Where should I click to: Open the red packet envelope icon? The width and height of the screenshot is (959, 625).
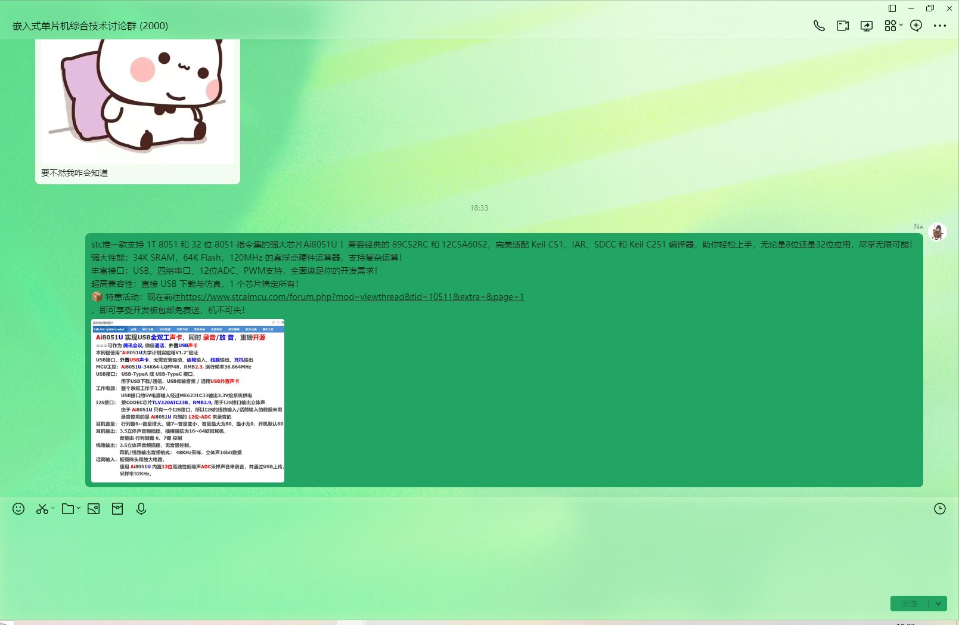click(x=117, y=509)
